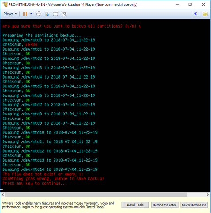Click the VMware Tools reminder message text
211x213 pixels.
click(58, 205)
